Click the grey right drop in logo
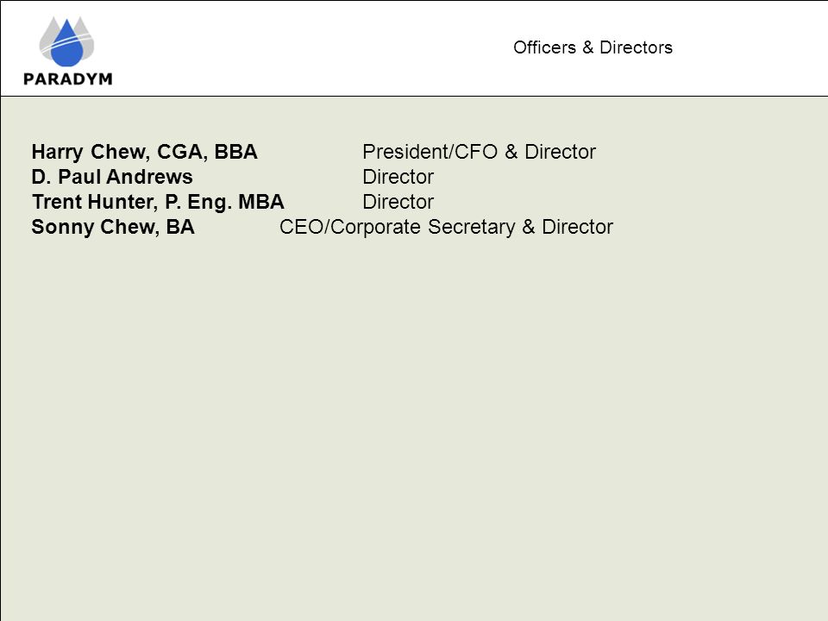Viewport: 828px width, 621px height. click(86, 37)
